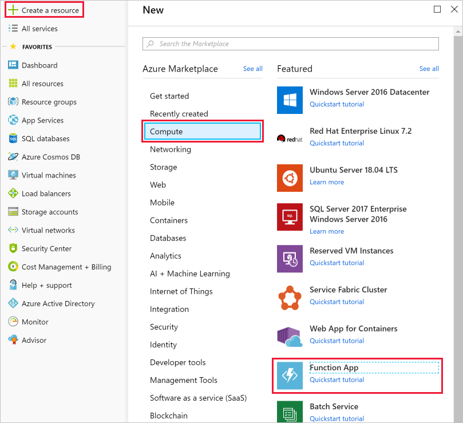Screen dimensions: 463x423
Task: Click the All resources grid icon
Action: coord(13,84)
